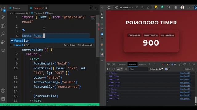Open the AWS Toolkit panel
This screenshot has height=110, width=197.
click(x=3, y=50)
